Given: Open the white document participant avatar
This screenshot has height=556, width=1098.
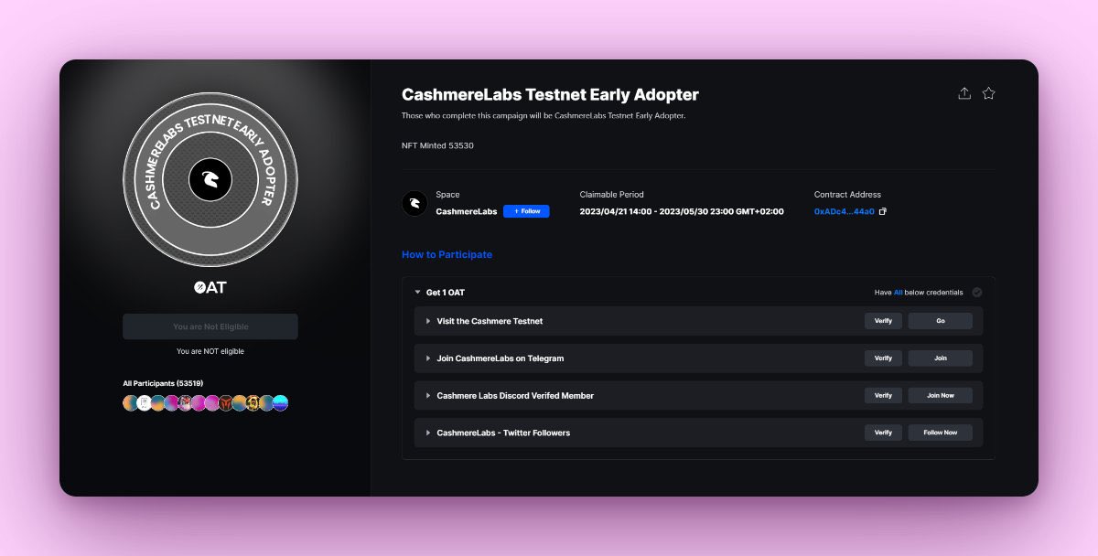Looking at the screenshot, I should pos(144,403).
